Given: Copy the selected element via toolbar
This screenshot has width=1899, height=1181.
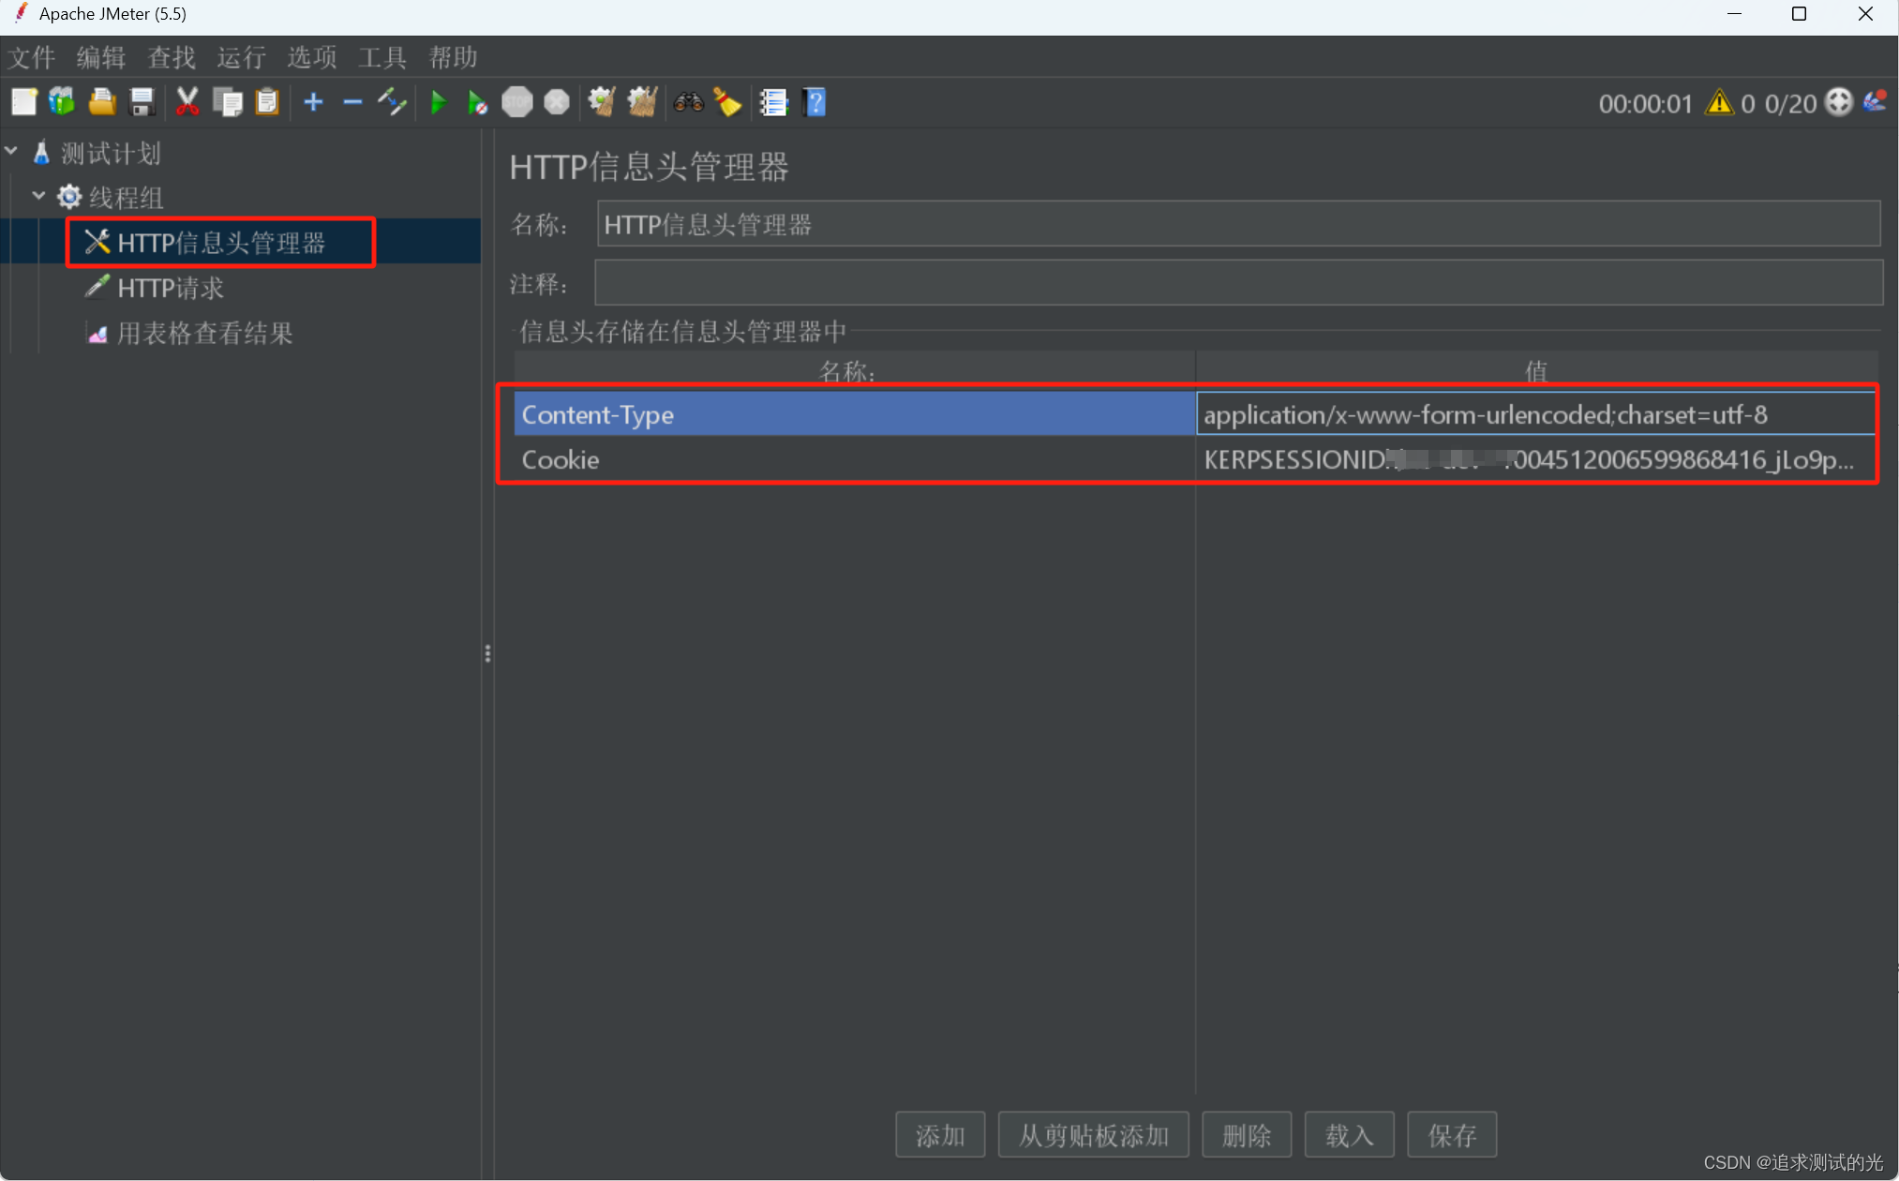Looking at the screenshot, I should coord(228,102).
